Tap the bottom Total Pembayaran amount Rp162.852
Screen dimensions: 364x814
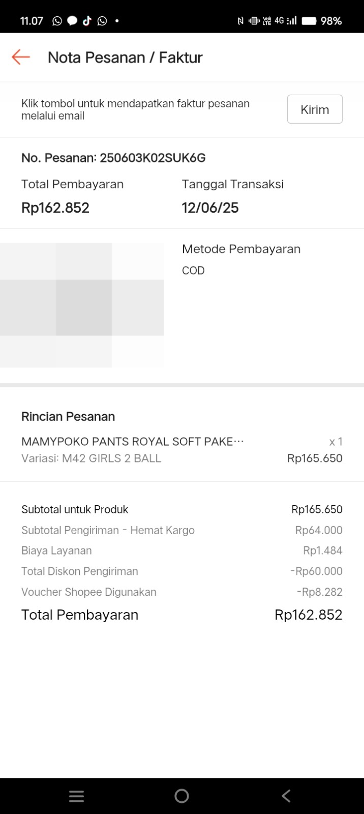(x=308, y=615)
